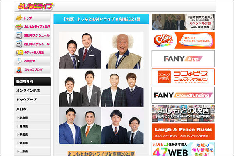Click photo of duo with striped tie
This screenshot has height=156, width=234.
[x=122, y=126]
